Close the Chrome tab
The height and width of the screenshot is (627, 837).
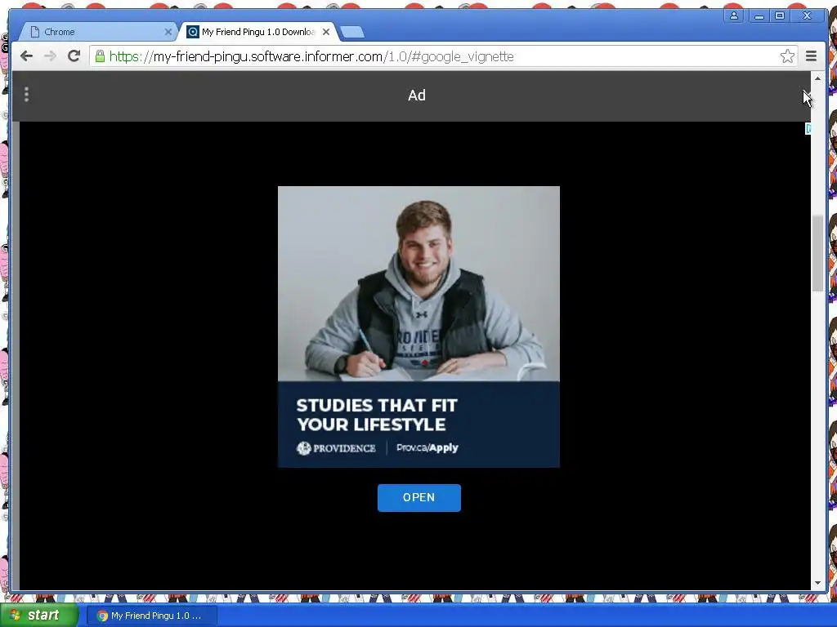click(168, 32)
